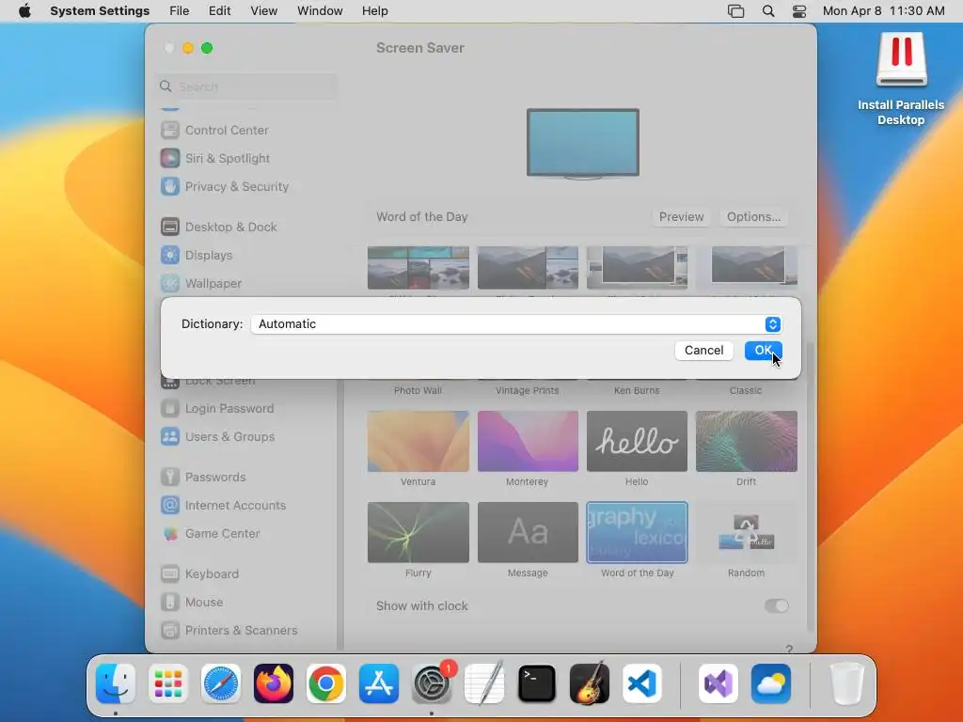963x722 pixels.
Task: Launch GarageBand from the Dock
Action: click(x=590, y=684)
